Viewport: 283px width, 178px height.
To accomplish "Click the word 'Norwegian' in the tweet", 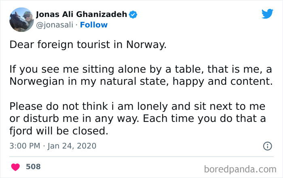I will 38,82.
